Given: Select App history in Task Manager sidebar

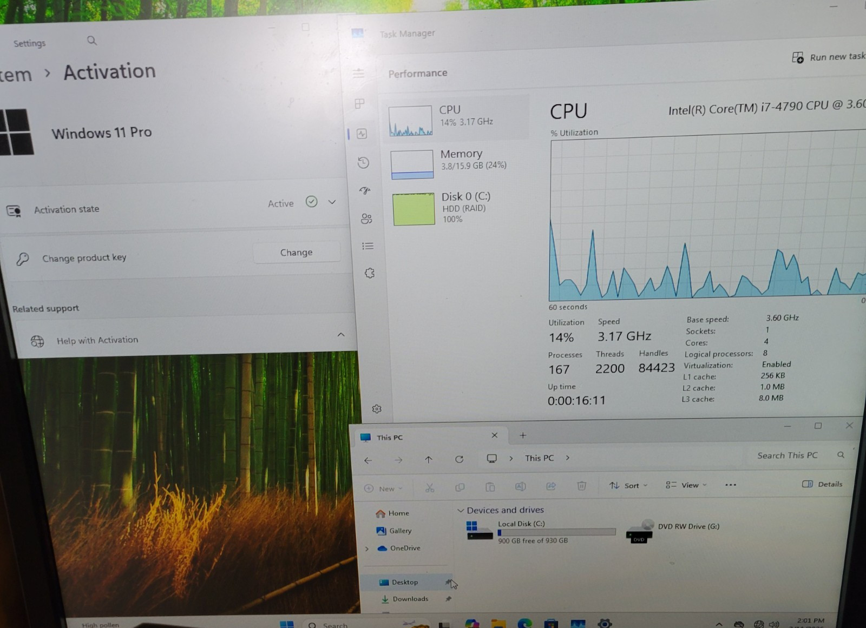Looking at the screenshot, I should (363, 162).
